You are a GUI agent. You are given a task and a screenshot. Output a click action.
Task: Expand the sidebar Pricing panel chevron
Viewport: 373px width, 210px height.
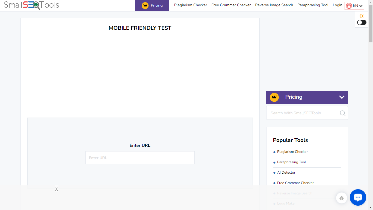342,97
